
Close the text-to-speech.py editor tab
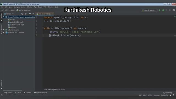[x=52, y=14]
